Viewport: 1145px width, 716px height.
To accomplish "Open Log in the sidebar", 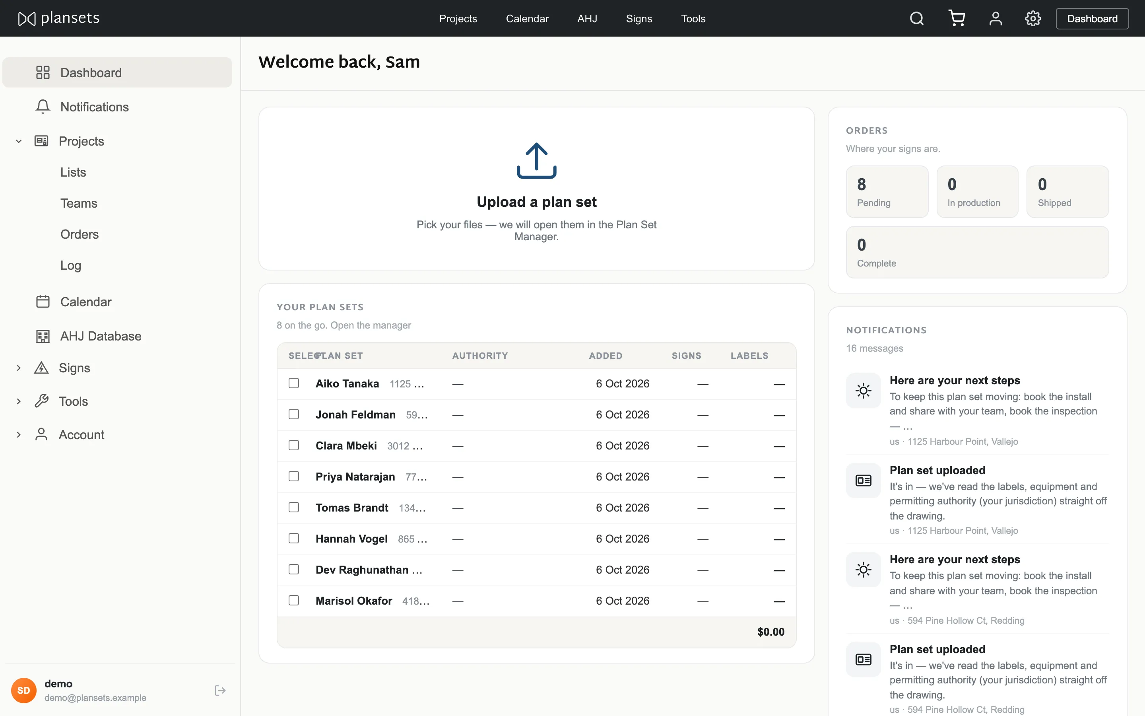I will [70, 265].
